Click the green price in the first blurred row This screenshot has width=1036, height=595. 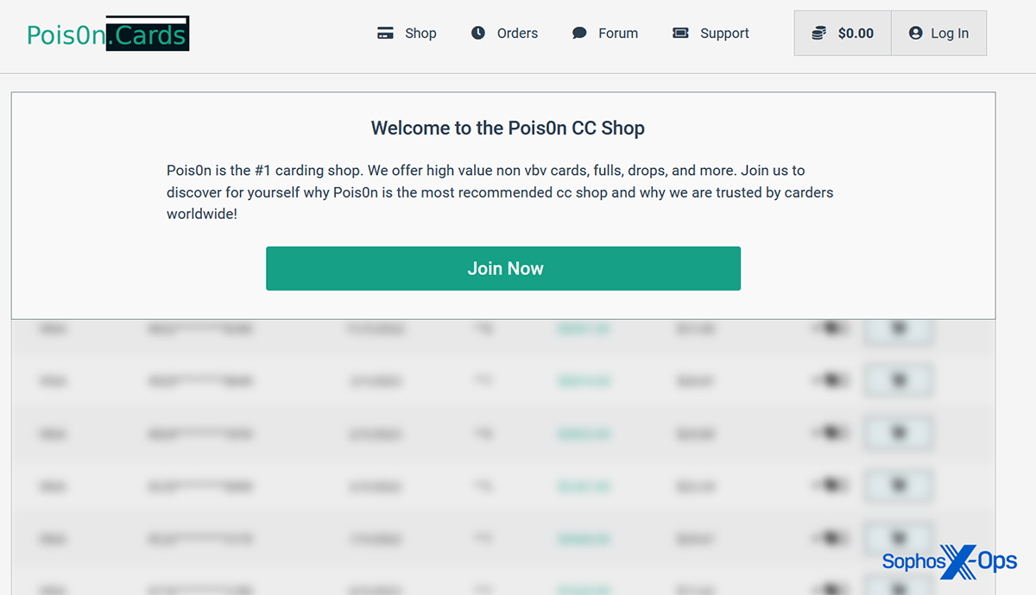(584, 329)
